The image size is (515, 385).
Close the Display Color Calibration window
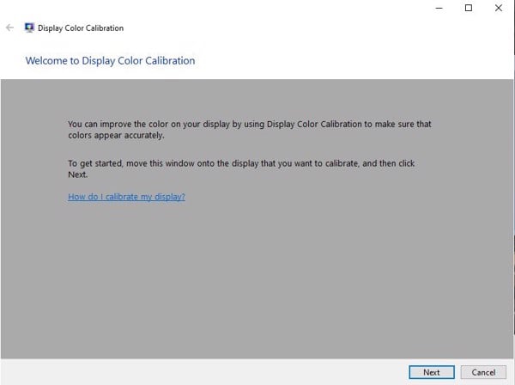click(x=498, y=8)
